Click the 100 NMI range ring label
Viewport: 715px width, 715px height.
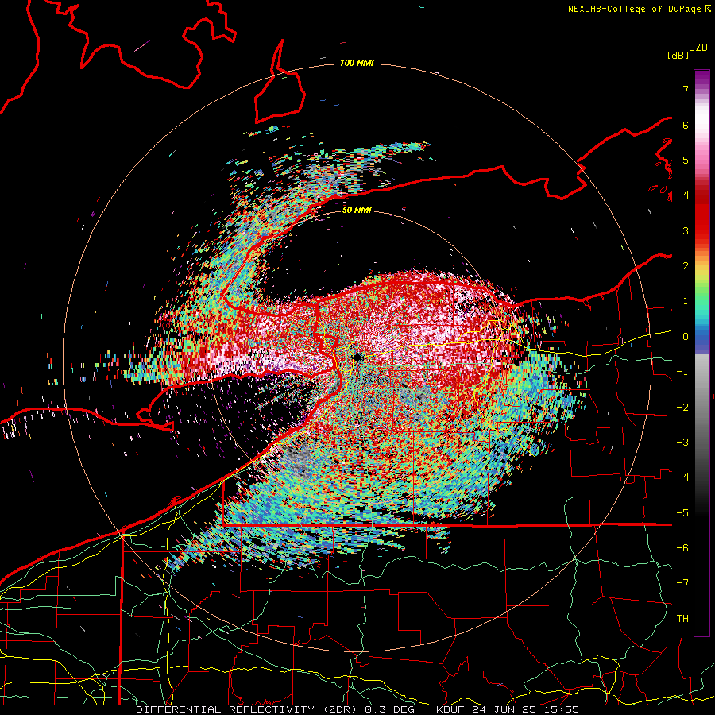357,63
